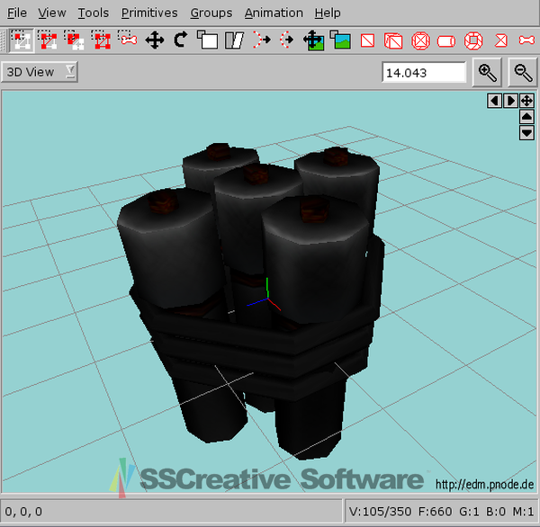Click the vertex count "V:105/350"
540x527 pixels.
380,512
